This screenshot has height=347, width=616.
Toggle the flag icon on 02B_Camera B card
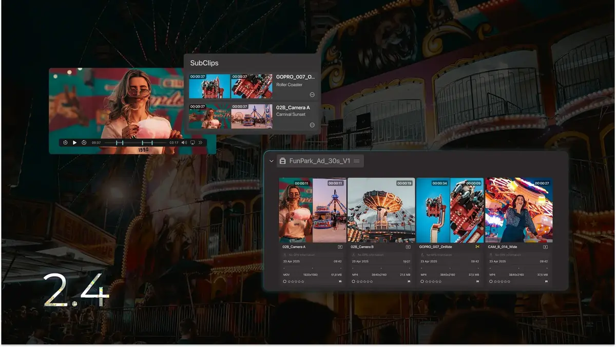coord(409,281)
